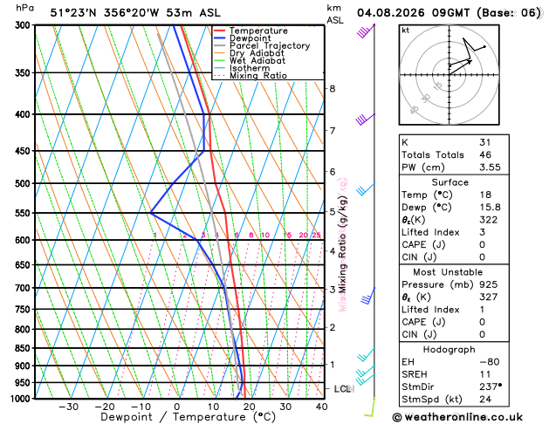This screenshot has width=549, height=424.
Task: Click the Mixing Ratio (g/kg) vertical axis title
Action: pos(342,244)
